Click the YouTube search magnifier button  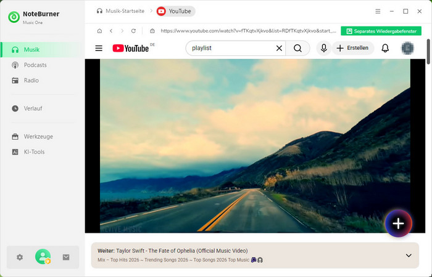[297, 49]
